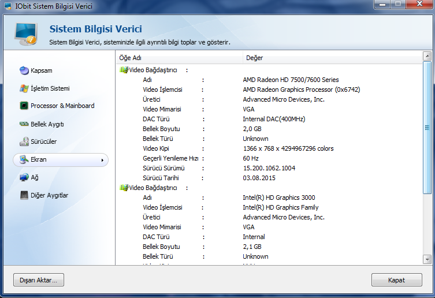Click the Video Kipi label

pos(155,148)
